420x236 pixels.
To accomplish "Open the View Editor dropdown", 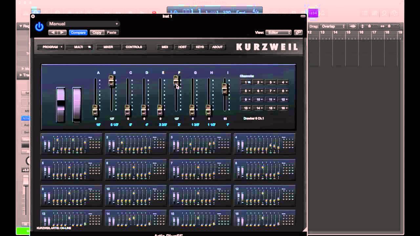I will [278, 32].
